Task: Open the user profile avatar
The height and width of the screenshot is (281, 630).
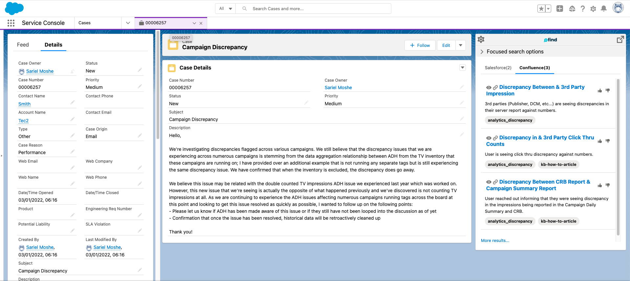Action: click(618, 8)
